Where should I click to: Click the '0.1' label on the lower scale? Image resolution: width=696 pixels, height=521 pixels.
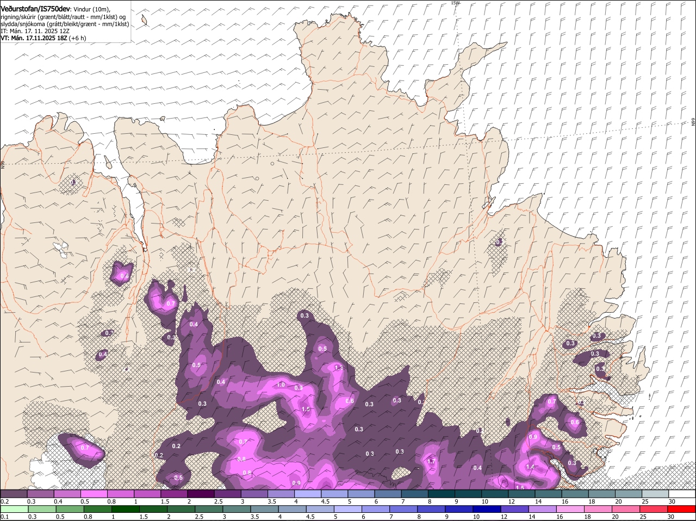pyautogui.click(x=4, y=517)
